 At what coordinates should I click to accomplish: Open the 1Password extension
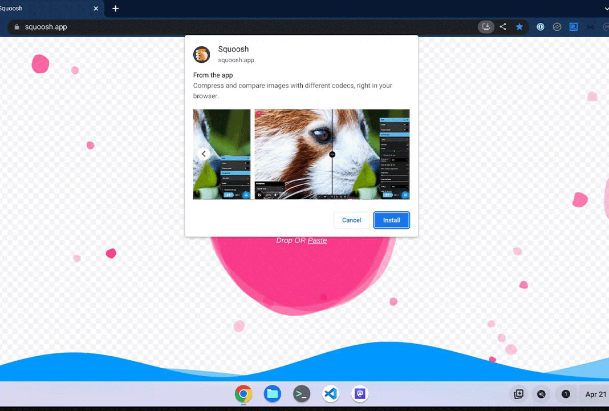pyautogui.click(x=540, y=27)
